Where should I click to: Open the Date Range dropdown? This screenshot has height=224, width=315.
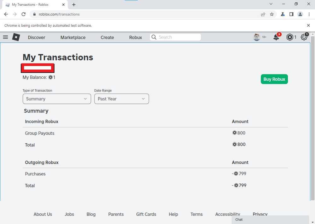pos(122,99)
